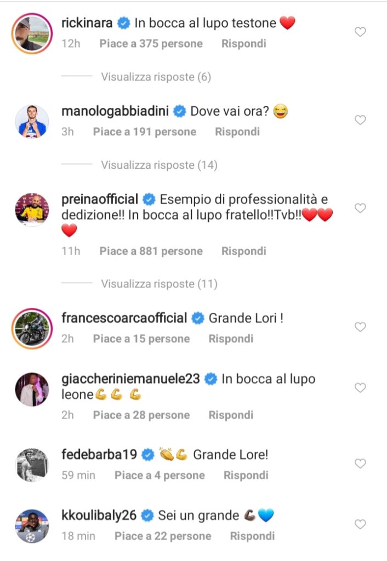Expand the 11 replies under preinaofficial
Viewport: 387px width, 561px height.
pos(158,284)
